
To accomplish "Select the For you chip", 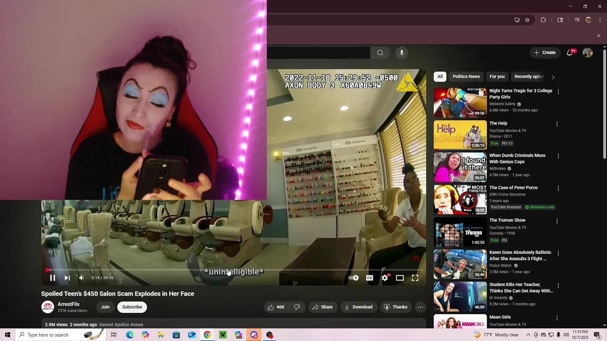I will click(x=497, y=77).
